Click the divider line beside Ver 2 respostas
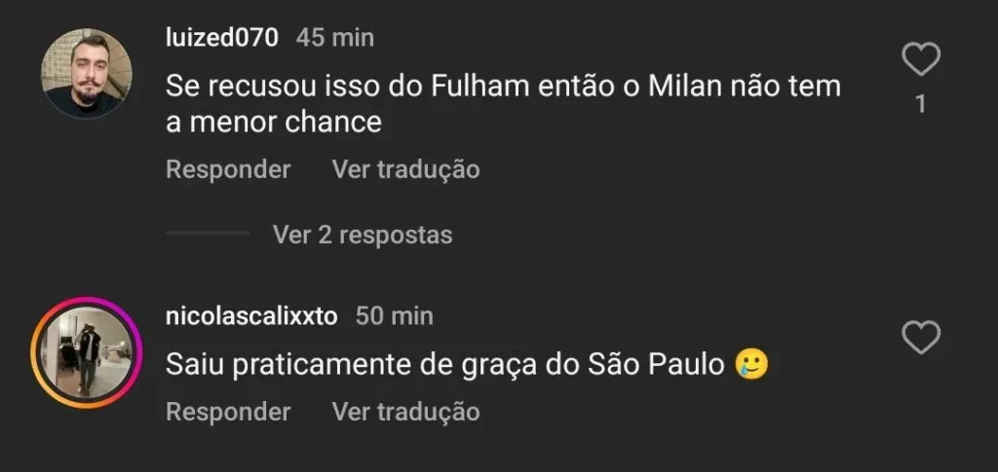This screenshot has height=472, width=998. point(207,234)
